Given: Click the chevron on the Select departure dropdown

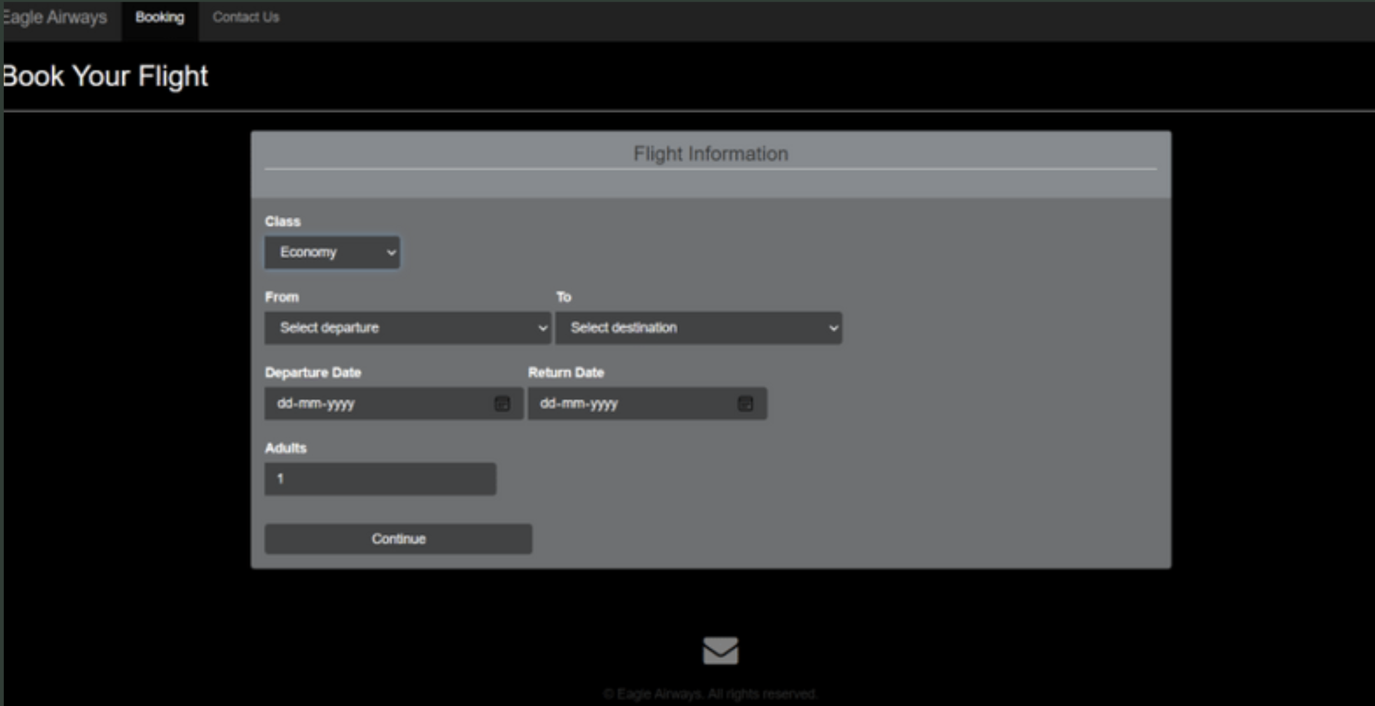Looking at the screenshot, I should pos(542,328).
